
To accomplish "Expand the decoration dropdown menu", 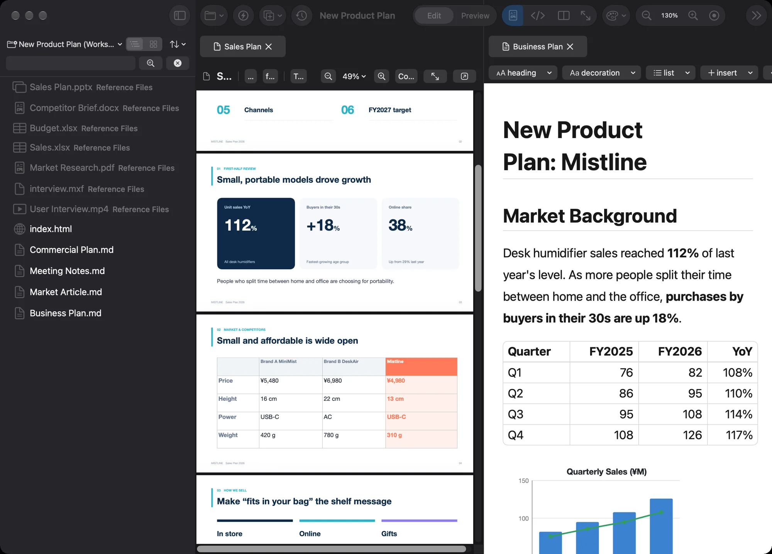I will (601, 73).
